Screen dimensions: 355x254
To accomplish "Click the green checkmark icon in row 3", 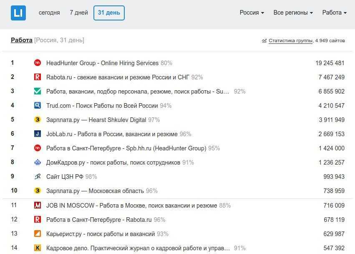I will (x=38, y=91).
